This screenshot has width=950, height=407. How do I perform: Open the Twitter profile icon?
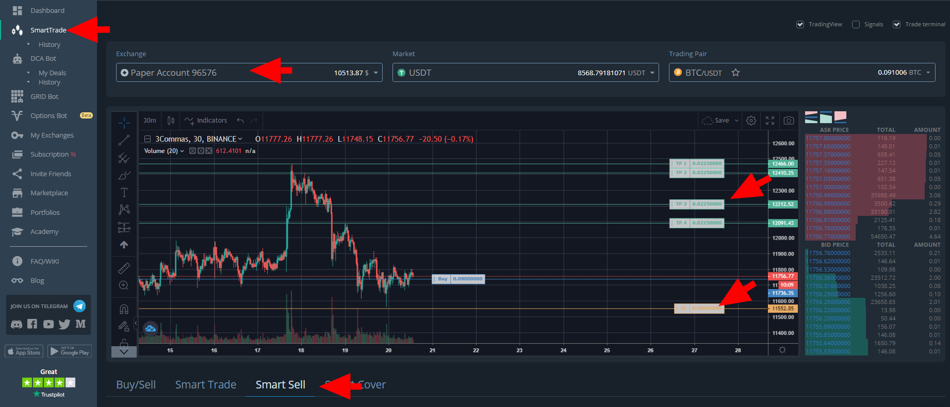pos(64,324)
